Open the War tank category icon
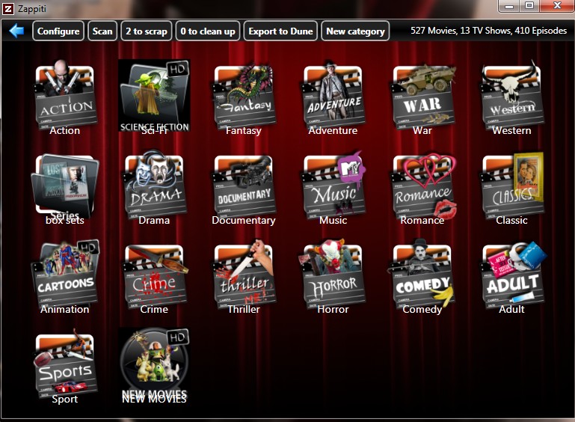This screenshot has width=575, height=422. coord(422,97)
